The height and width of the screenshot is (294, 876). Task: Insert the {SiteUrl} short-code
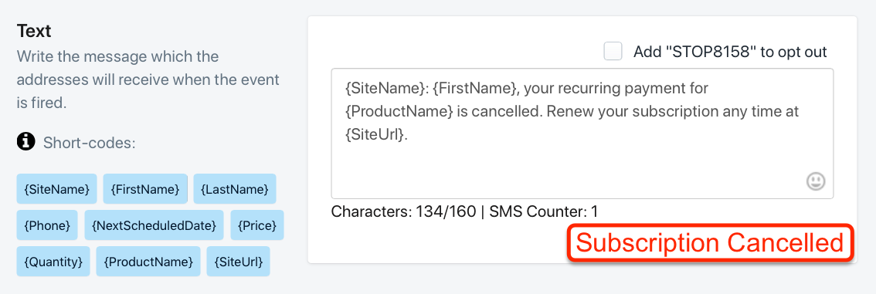239,261
